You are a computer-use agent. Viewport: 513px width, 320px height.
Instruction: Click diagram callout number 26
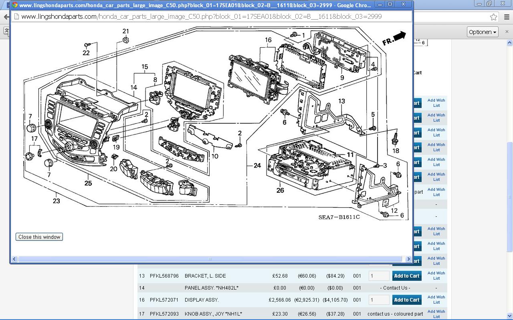280,190
